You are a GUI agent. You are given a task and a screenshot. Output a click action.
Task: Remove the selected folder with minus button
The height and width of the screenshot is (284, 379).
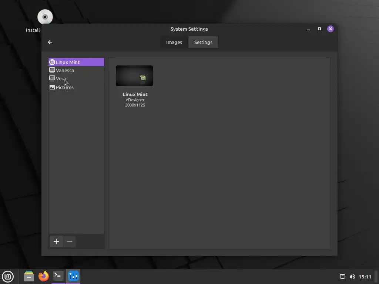[x=69, y=241]
